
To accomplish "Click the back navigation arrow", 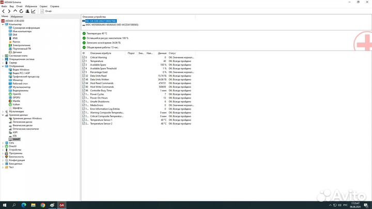I will coord(3,10).
